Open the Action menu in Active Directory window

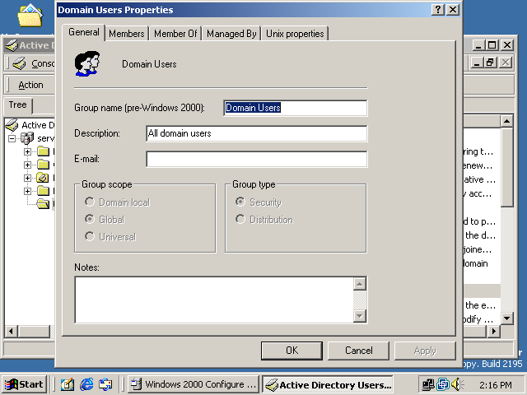(31, 85)
